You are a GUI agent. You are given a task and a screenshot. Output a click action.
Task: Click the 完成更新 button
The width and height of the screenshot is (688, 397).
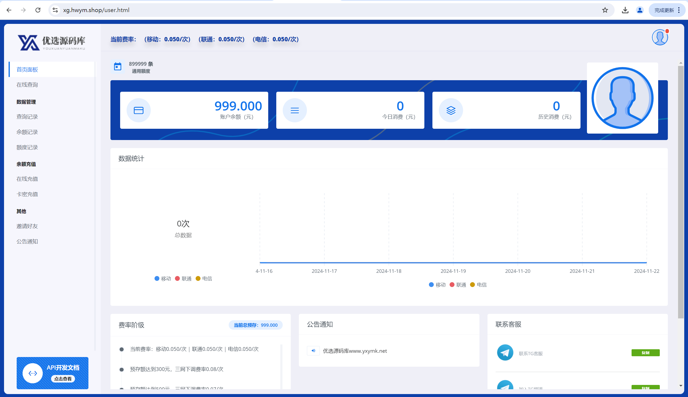(x=667, y=10)
